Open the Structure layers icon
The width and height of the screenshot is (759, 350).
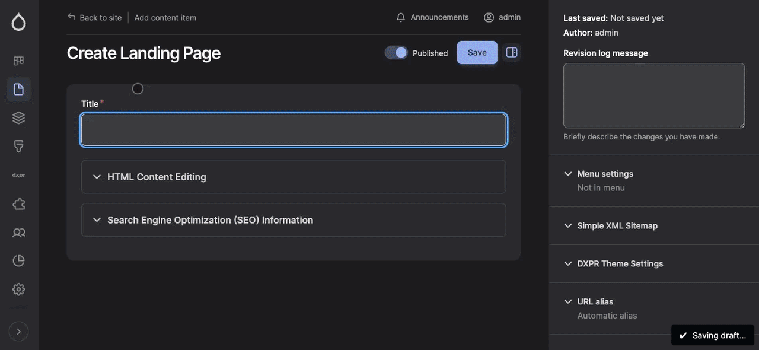pos(18,117)
